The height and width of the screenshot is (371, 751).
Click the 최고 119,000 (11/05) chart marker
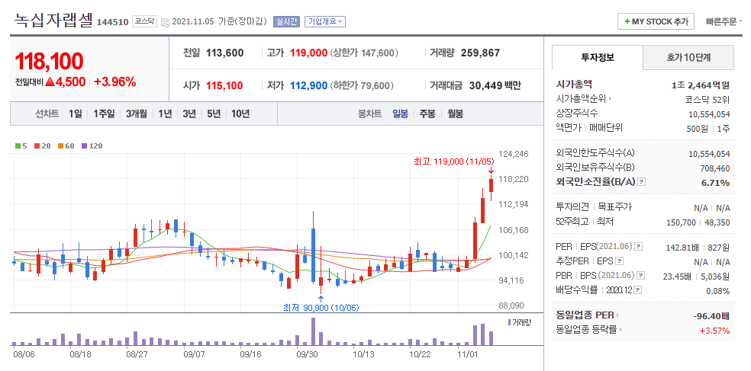coord(453,162)
